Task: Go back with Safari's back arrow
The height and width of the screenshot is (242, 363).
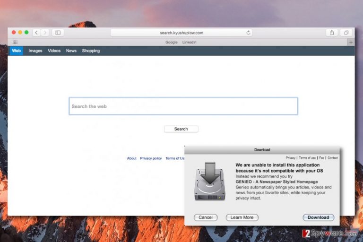Action: [36, 33]
